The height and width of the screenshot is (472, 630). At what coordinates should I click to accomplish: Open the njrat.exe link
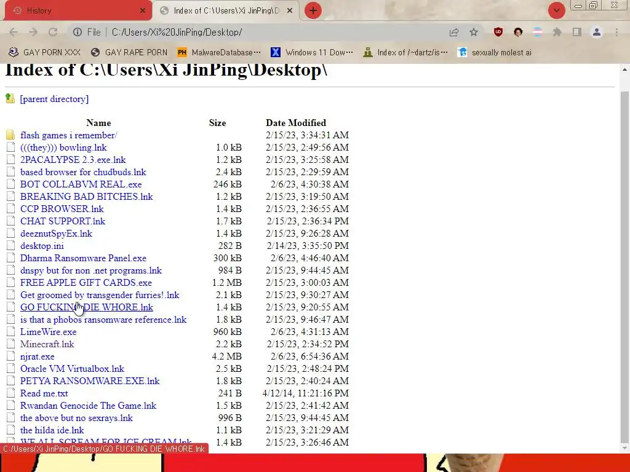(x=38, y=356)
